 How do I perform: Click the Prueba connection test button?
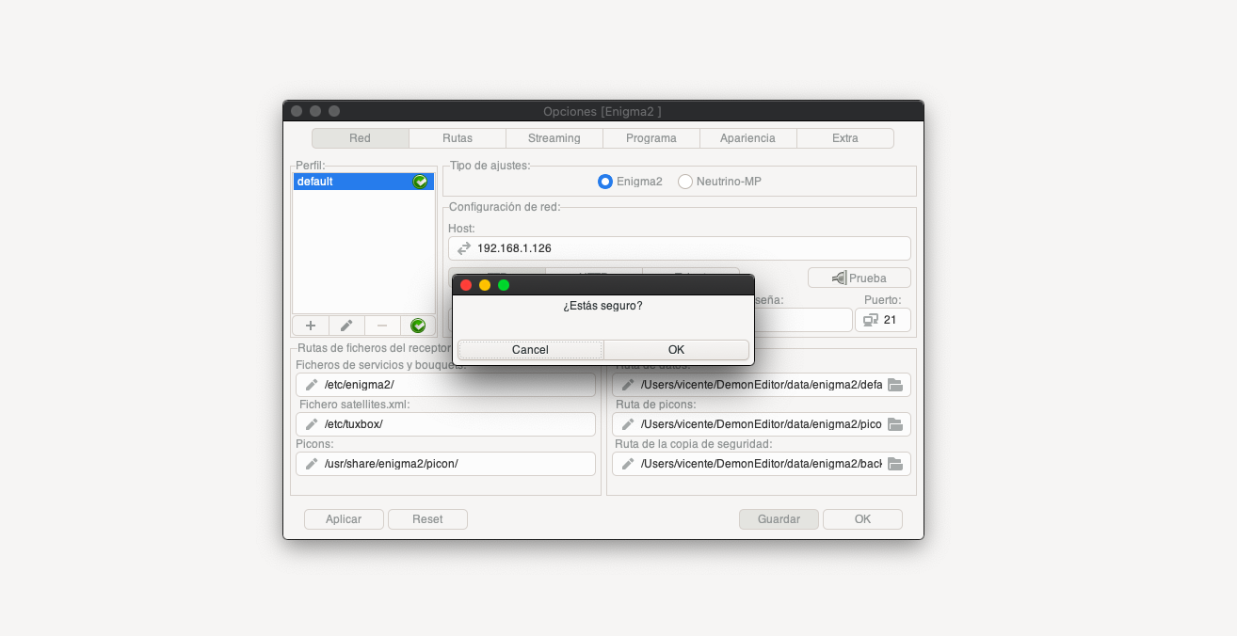pyautogui.click(x=859, y=278)
